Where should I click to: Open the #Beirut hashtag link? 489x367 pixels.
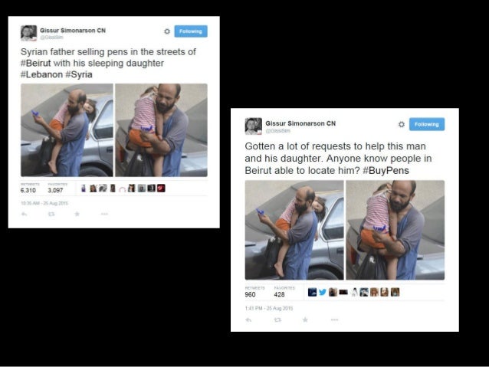coord(35,63)
